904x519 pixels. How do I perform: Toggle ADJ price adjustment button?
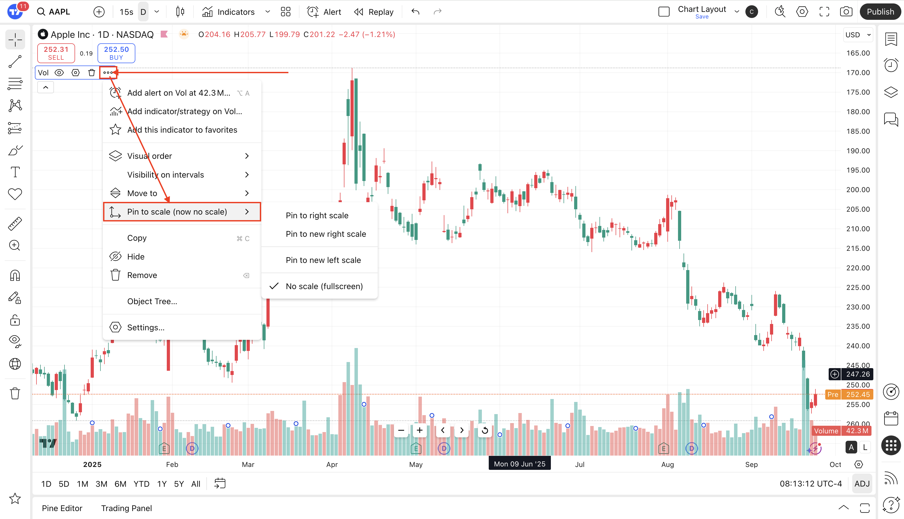pyautogui.click(x=862, y=484)
